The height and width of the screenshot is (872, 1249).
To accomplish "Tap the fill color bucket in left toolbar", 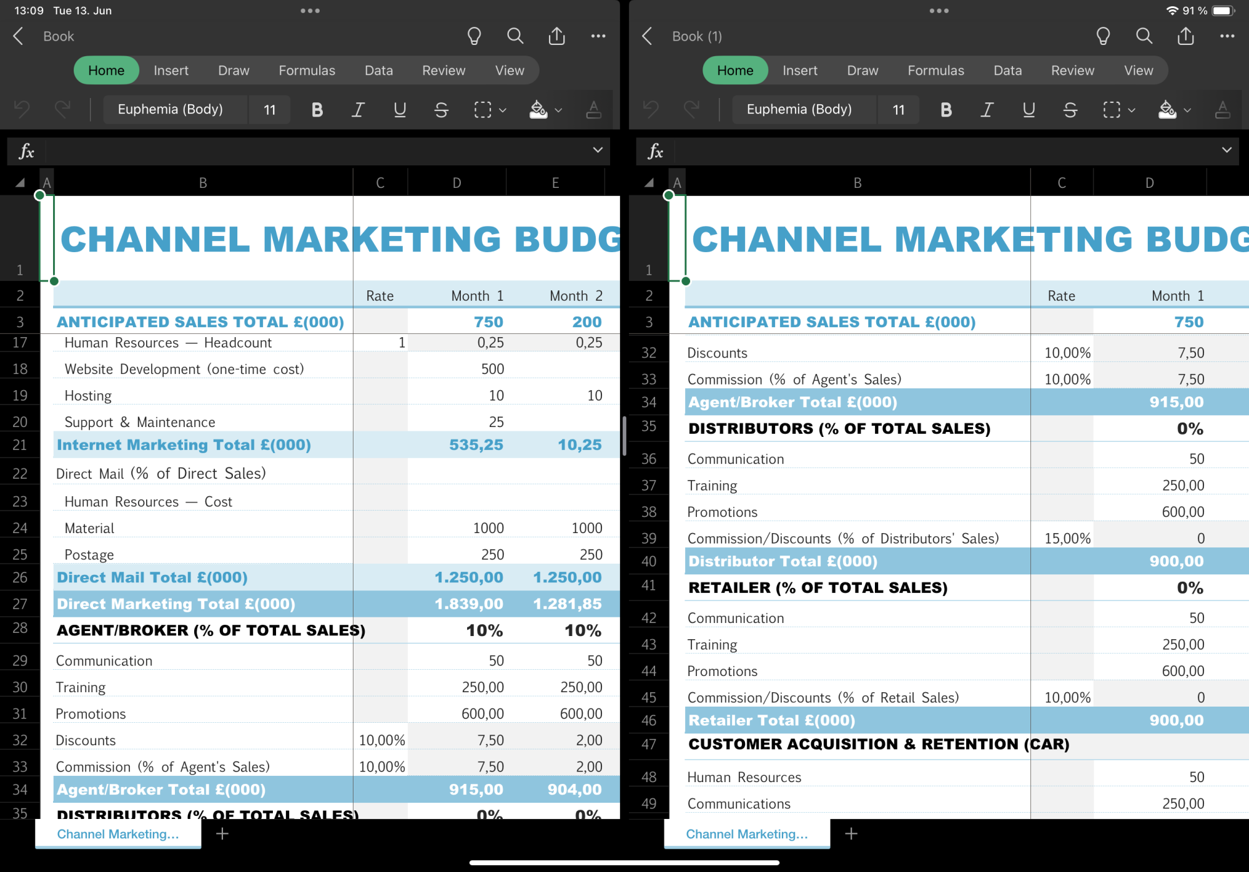I will (x=538, y=110).
